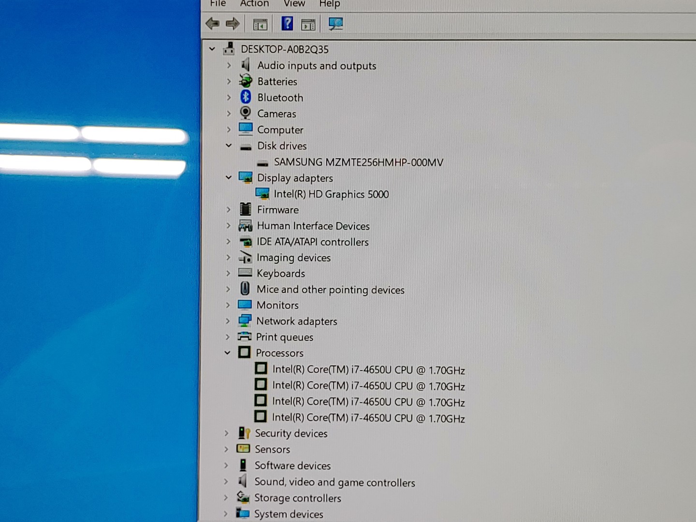The width and height of the screenshot is (696, 522).
Task: Click the Back arrow toolbar icon
Action: coord(212,23)
